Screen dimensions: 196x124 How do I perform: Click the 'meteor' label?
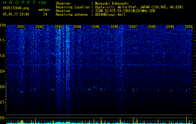click(44, 10)
